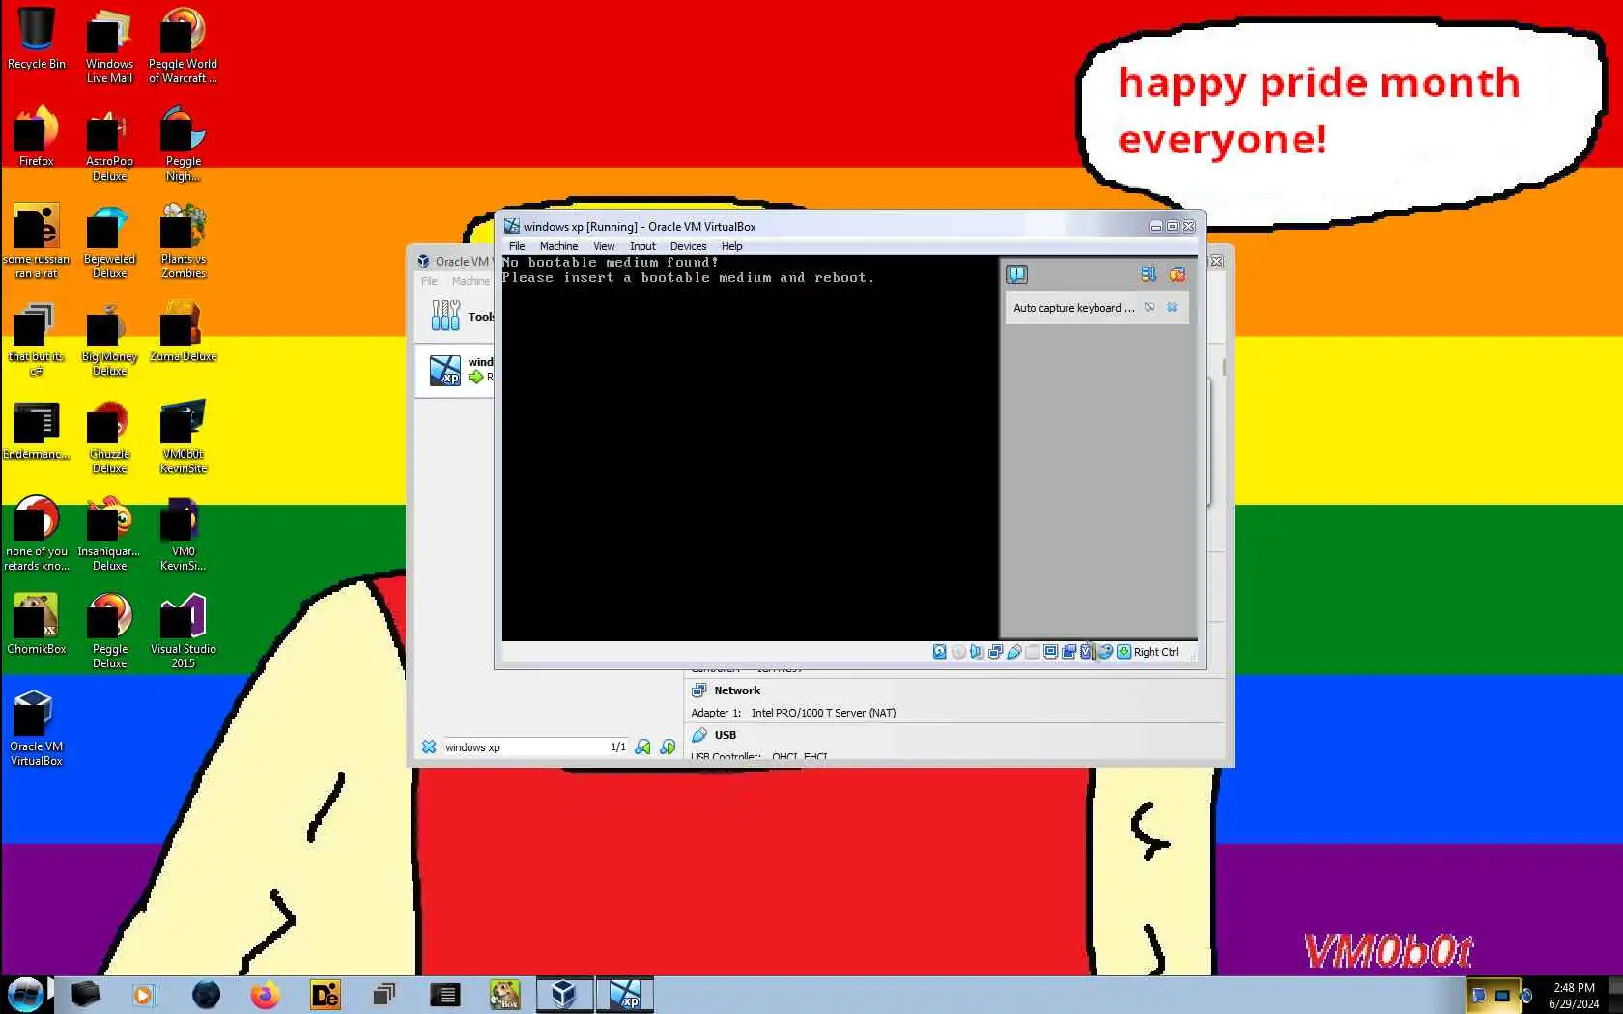Open the Machine menu in VM window
This screenshot has width=1623, height=1014.
coord(558,246)
